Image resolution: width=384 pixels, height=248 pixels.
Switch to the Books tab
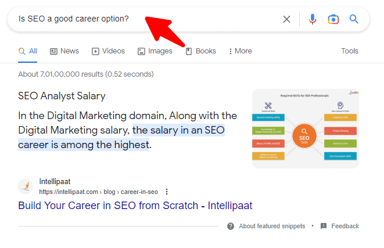coord(200,51)
